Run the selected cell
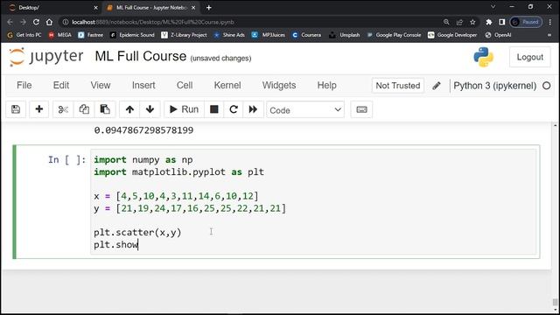This screenshot has height=315, width=560. pyautogui.click(x=185, y=109)
